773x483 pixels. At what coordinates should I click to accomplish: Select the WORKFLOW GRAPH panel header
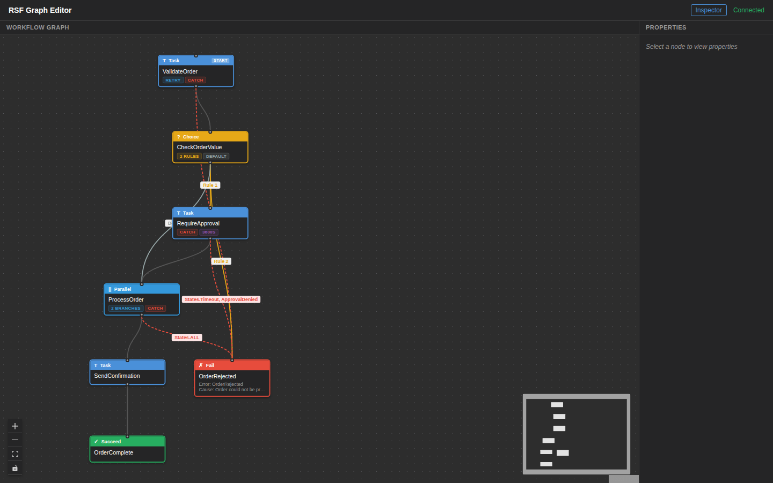pyautogui.click(x=38, y=27)
